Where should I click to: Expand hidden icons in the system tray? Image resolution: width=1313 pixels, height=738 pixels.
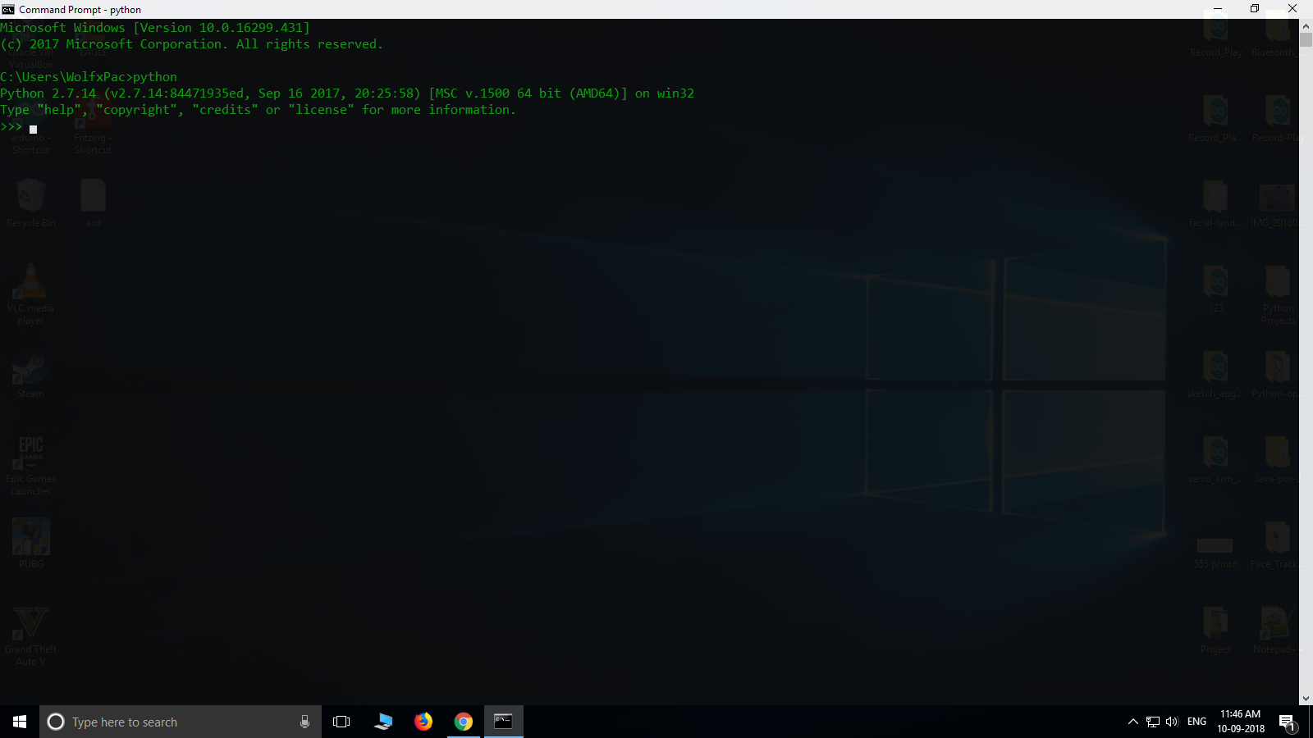(1132, 722)
